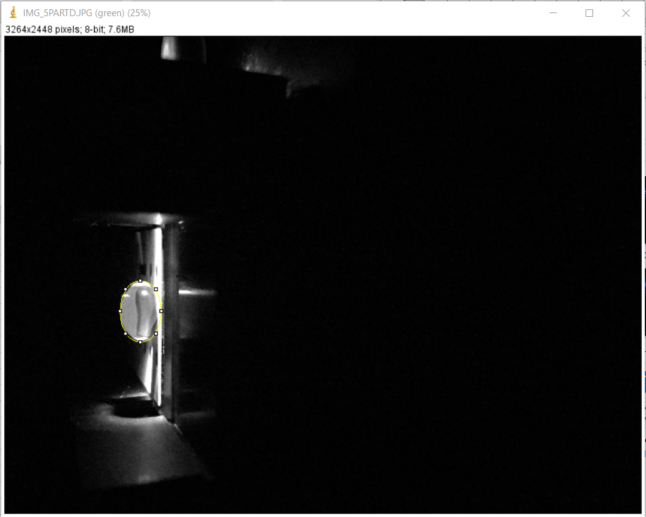Click the IMG_5PARTD.JPG window title text
Screen dimensions: 646x517
click(x=87, y=13)
